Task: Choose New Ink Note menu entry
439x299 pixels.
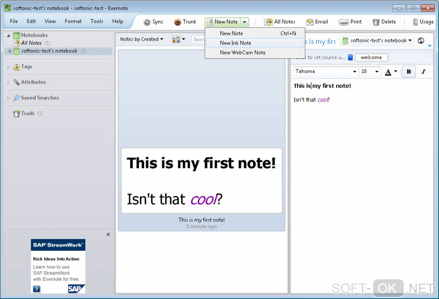Action: pos(255,43)
